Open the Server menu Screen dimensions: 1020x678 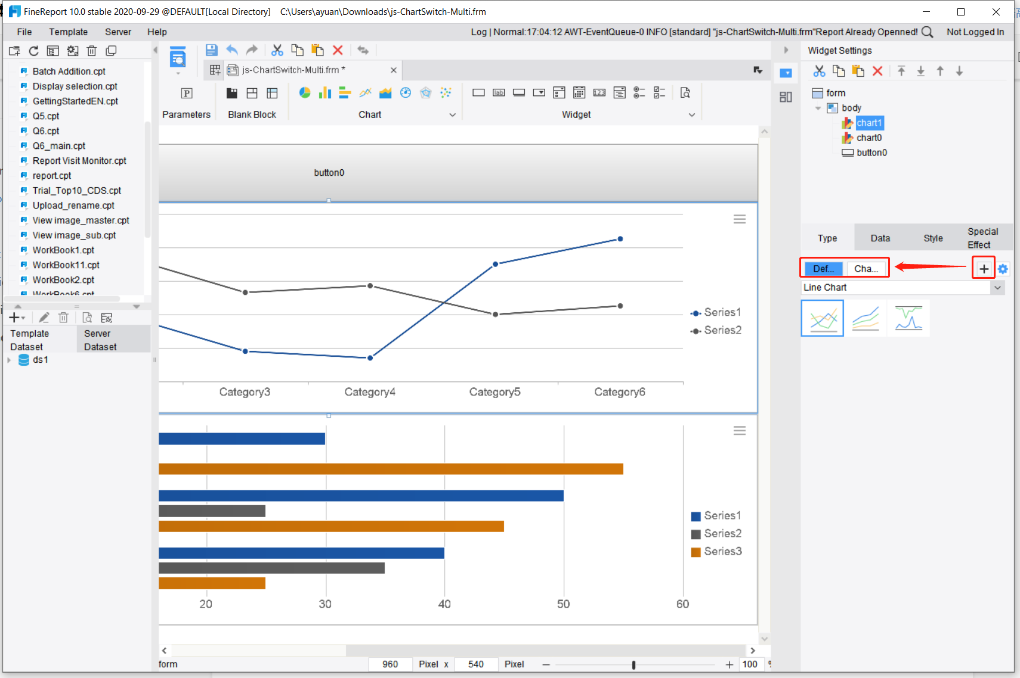(x=118, y=32)
